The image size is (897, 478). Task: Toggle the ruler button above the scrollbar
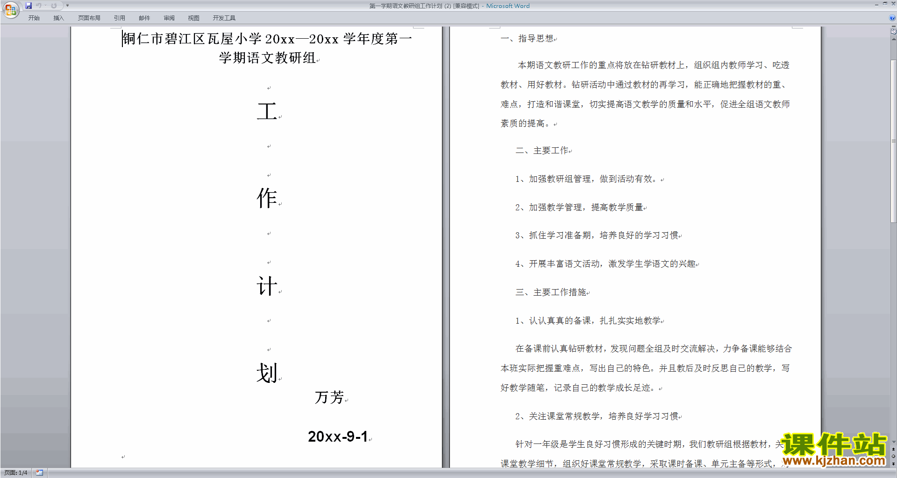(894, 32)
